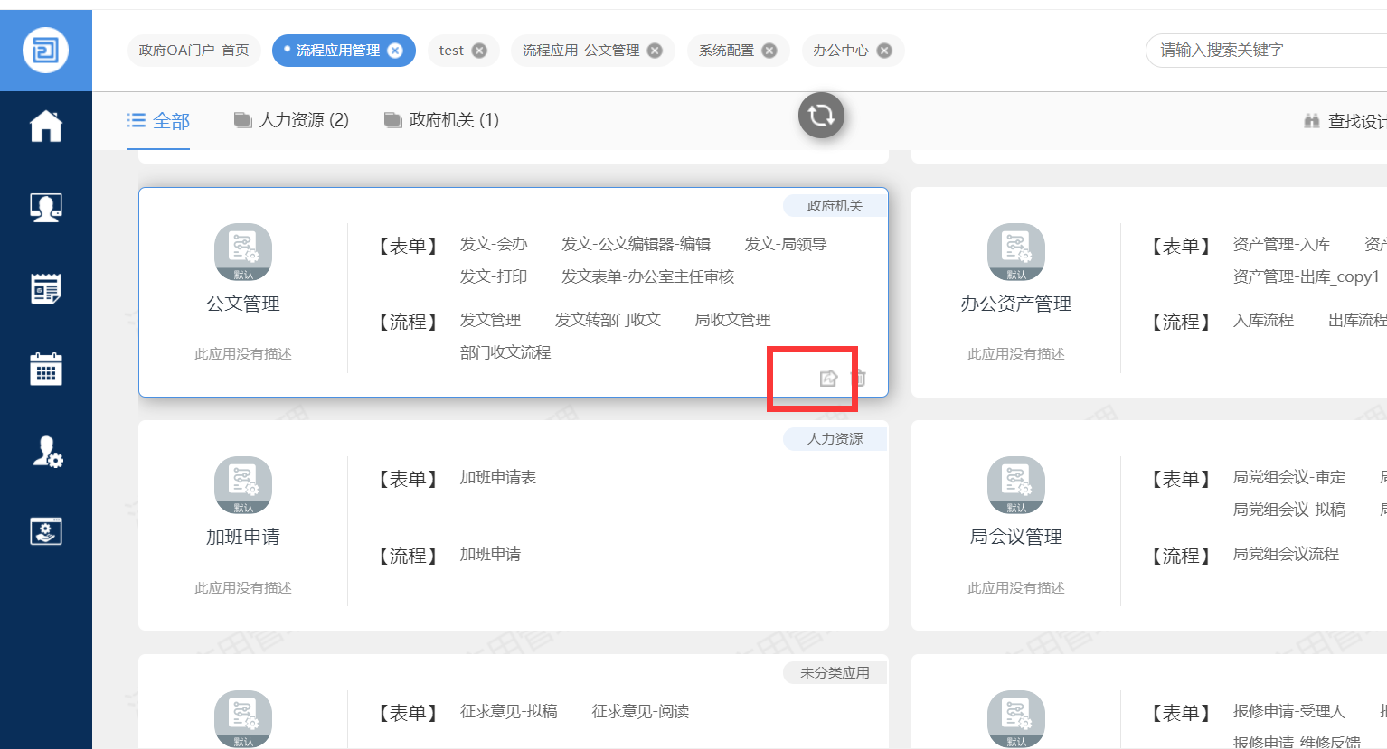Open the 部门收文流程 workflow

pyautogui.click(x=505, y=352)
